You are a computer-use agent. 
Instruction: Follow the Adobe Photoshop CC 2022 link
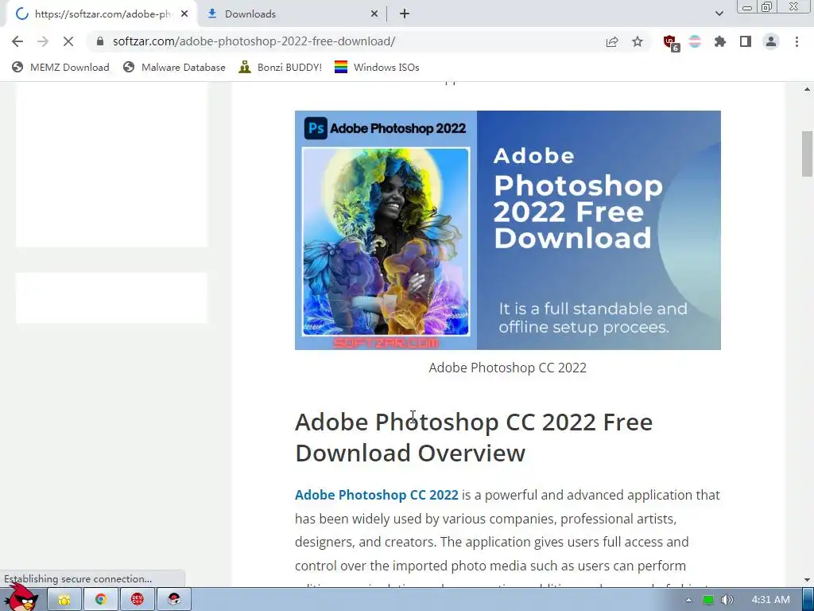point(376,495)
